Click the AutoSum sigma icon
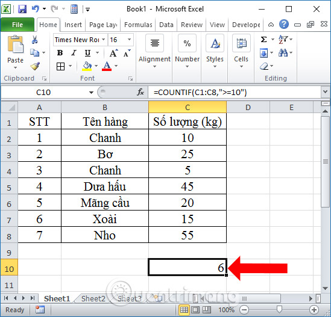The image size is (331, 317). click(263, 39)
